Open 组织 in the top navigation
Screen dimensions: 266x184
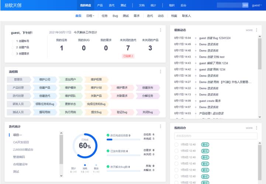click(x=172, y=5)
